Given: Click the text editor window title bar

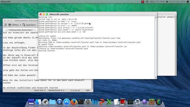Looking at the screenshot, I should [20, 21].
